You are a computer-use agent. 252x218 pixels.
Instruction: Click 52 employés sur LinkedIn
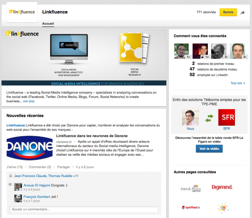[x=209, y=75]
